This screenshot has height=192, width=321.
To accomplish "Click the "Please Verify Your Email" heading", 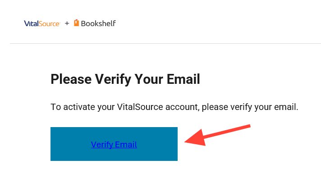I will pos(125,79).
